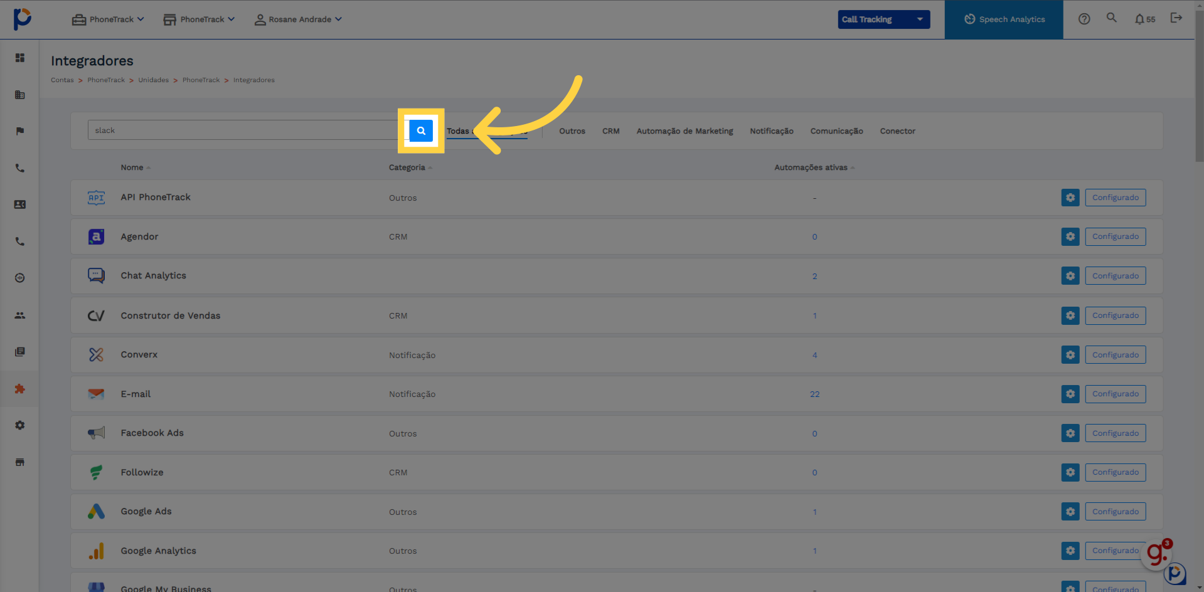This screenshot has height=592, width=1204.
Task: Open gear settings for Facebook Ads
Action: [x=1070, y=433]
